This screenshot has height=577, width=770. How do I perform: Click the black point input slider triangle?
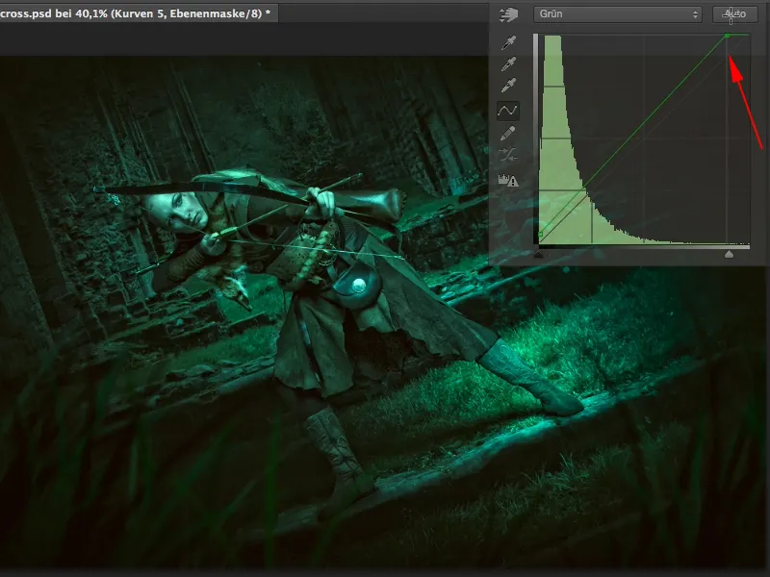[x=539, y=254]
